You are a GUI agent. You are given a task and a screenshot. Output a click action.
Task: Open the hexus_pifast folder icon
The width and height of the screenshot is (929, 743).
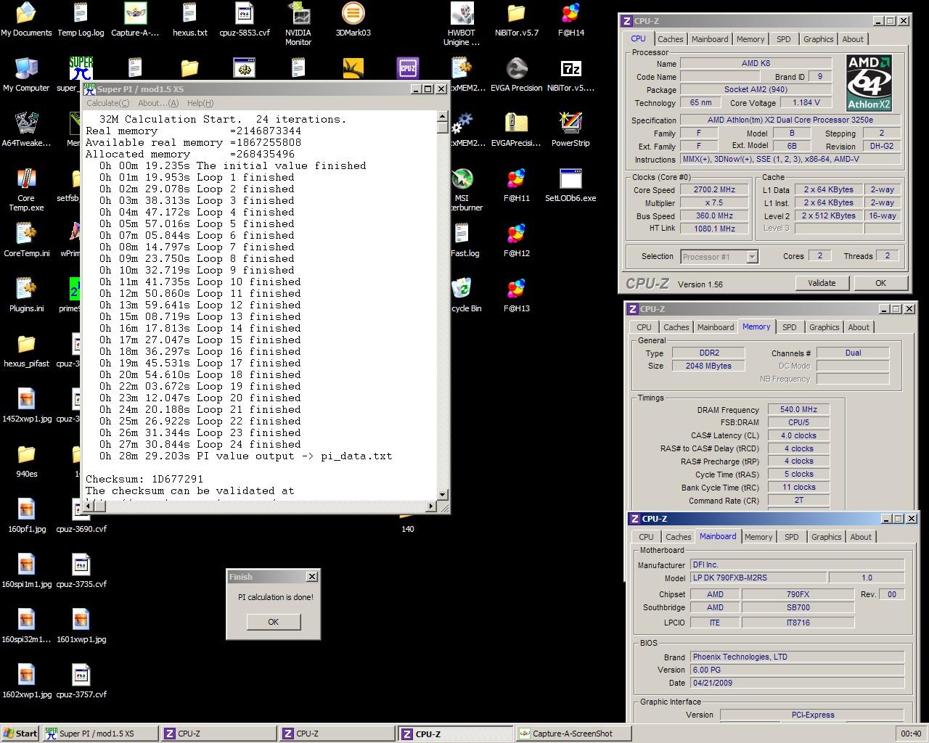(x=26, y=350)
